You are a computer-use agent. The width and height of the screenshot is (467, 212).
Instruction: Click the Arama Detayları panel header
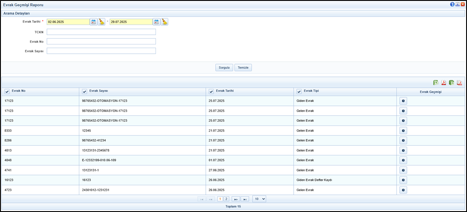[233, 13]
